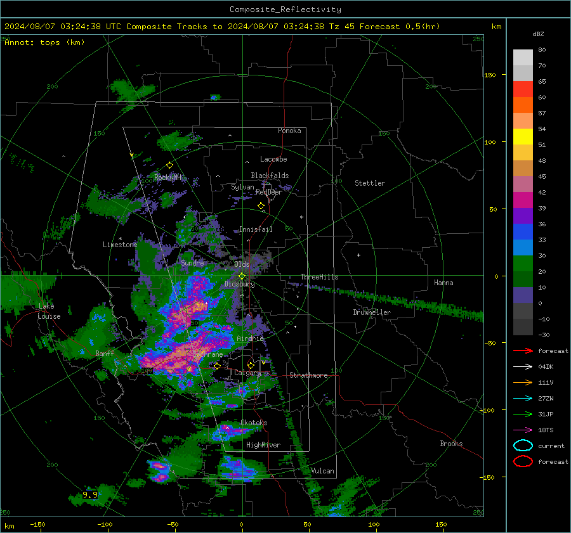Click the Innisfail label on the map
Screen dimensions: 571x533
[256, 229]
